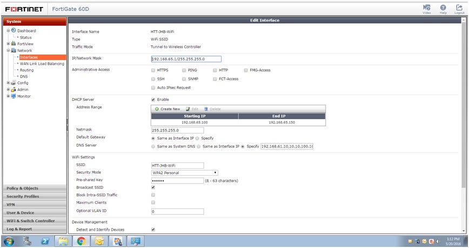Open Security Mode WPA2 Personal dropdown
Screen dimensions: 469x248
pyautogui.click(x=185, y=173)
